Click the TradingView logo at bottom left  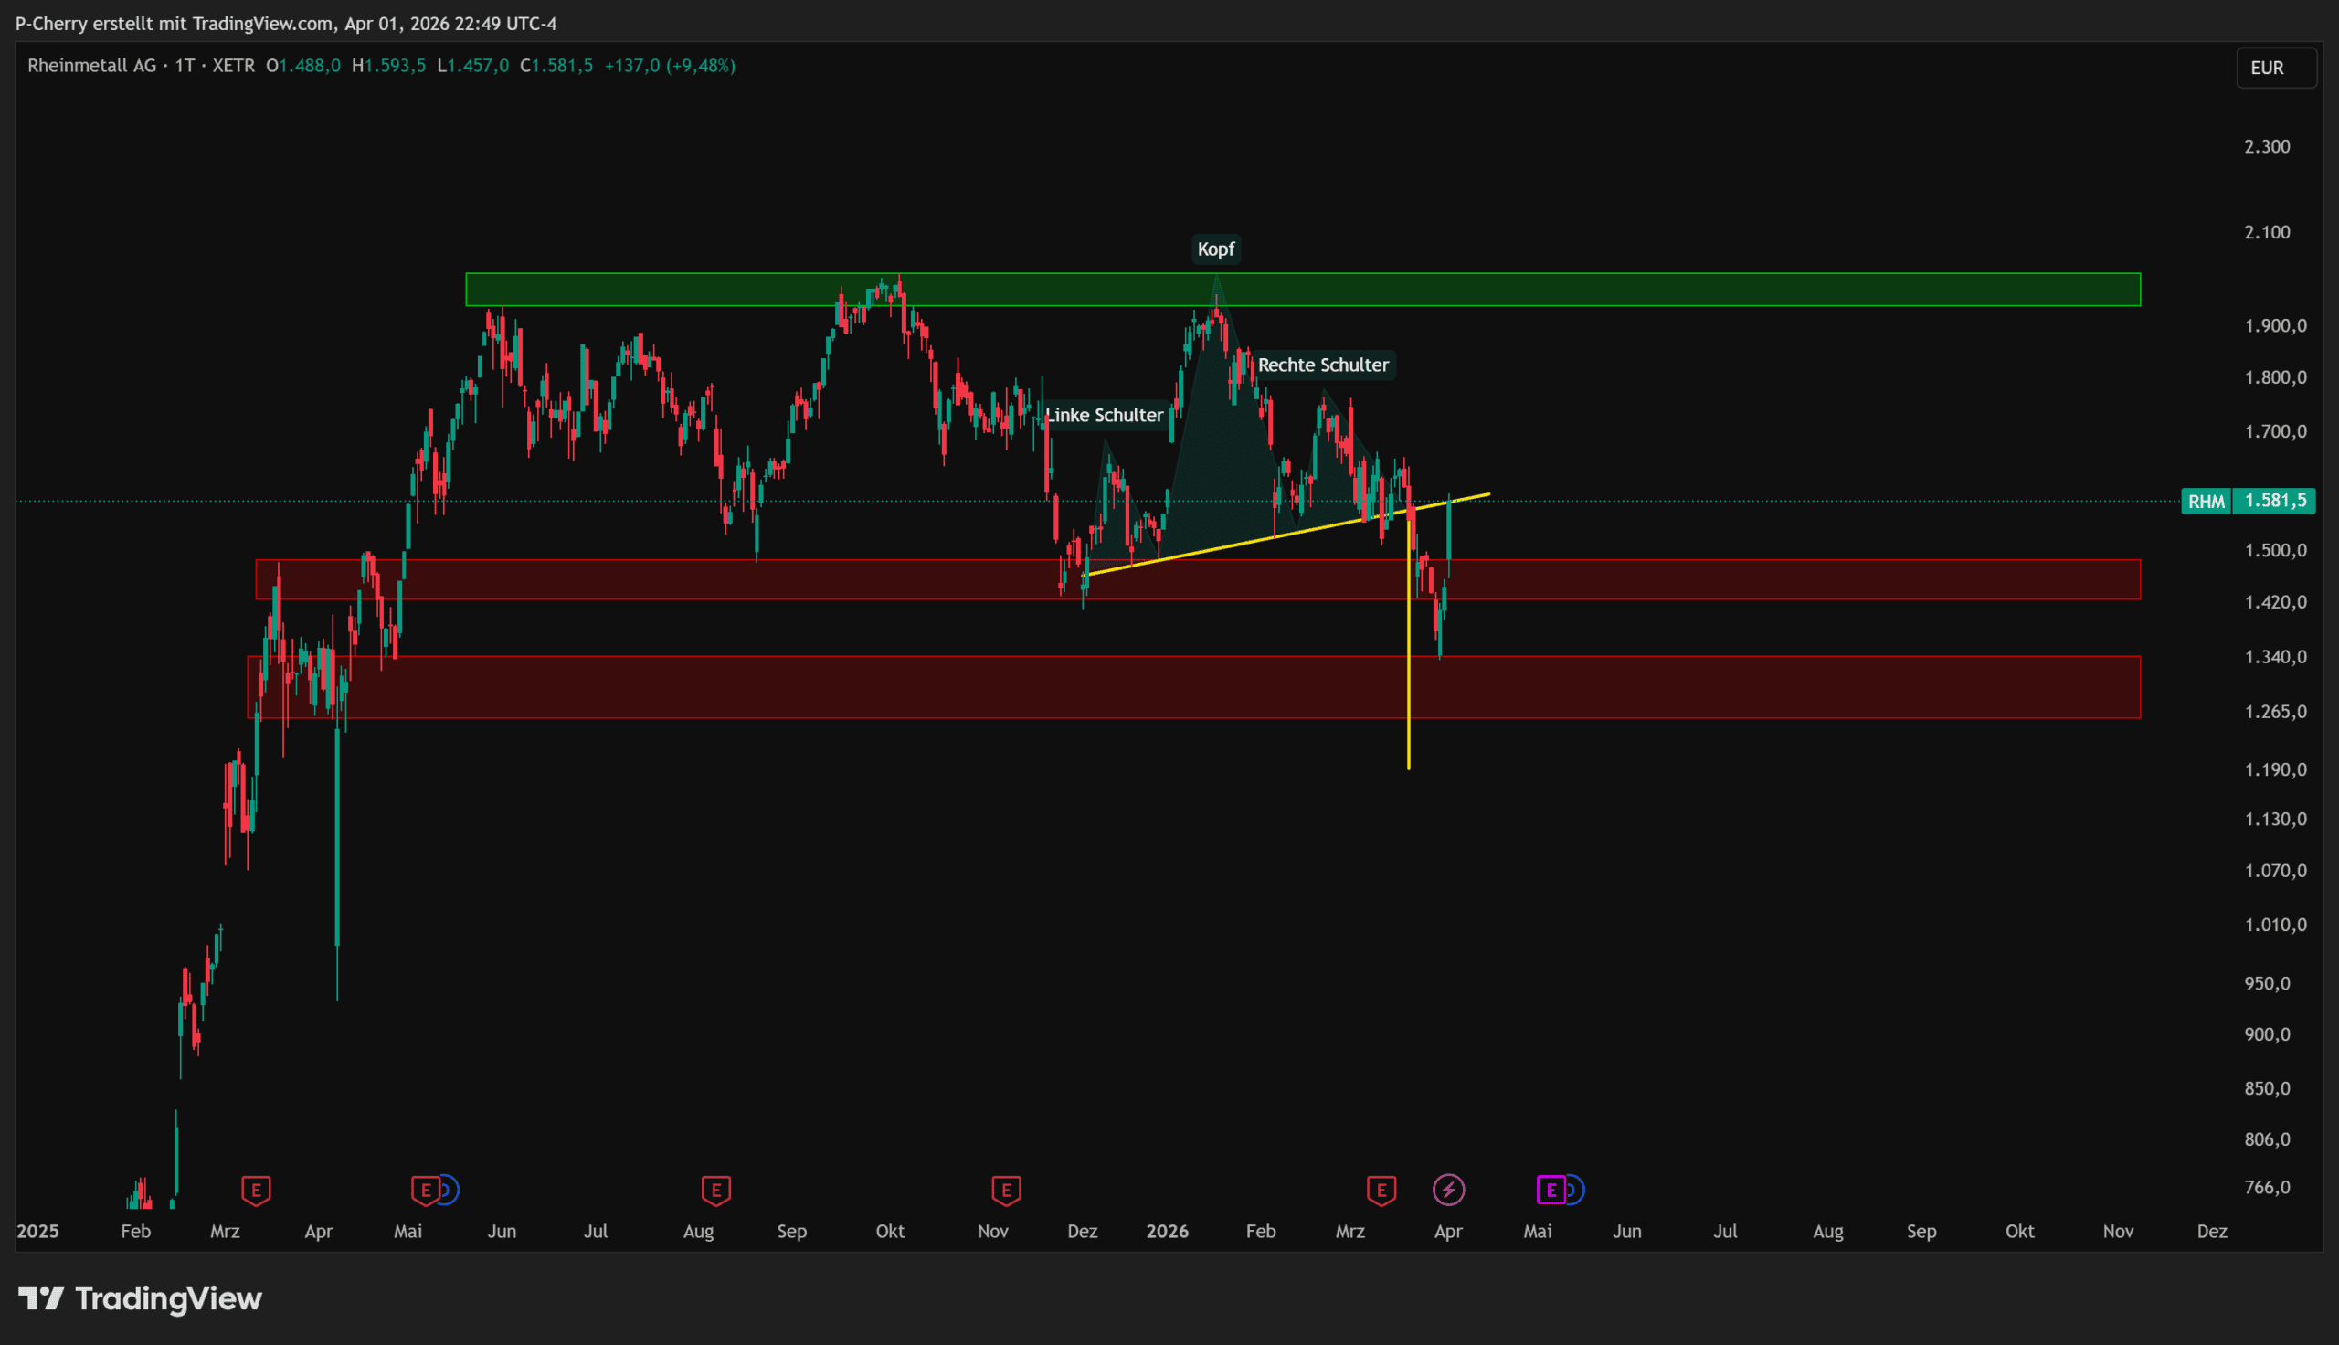click(141, 1298)
